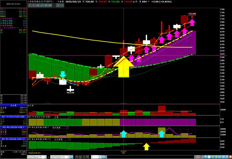Click the GO button after 保留空間
This screenshot has width=232, height=159.
coord(103,157)
